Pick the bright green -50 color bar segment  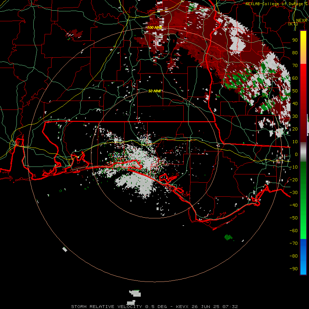(303, 218)
